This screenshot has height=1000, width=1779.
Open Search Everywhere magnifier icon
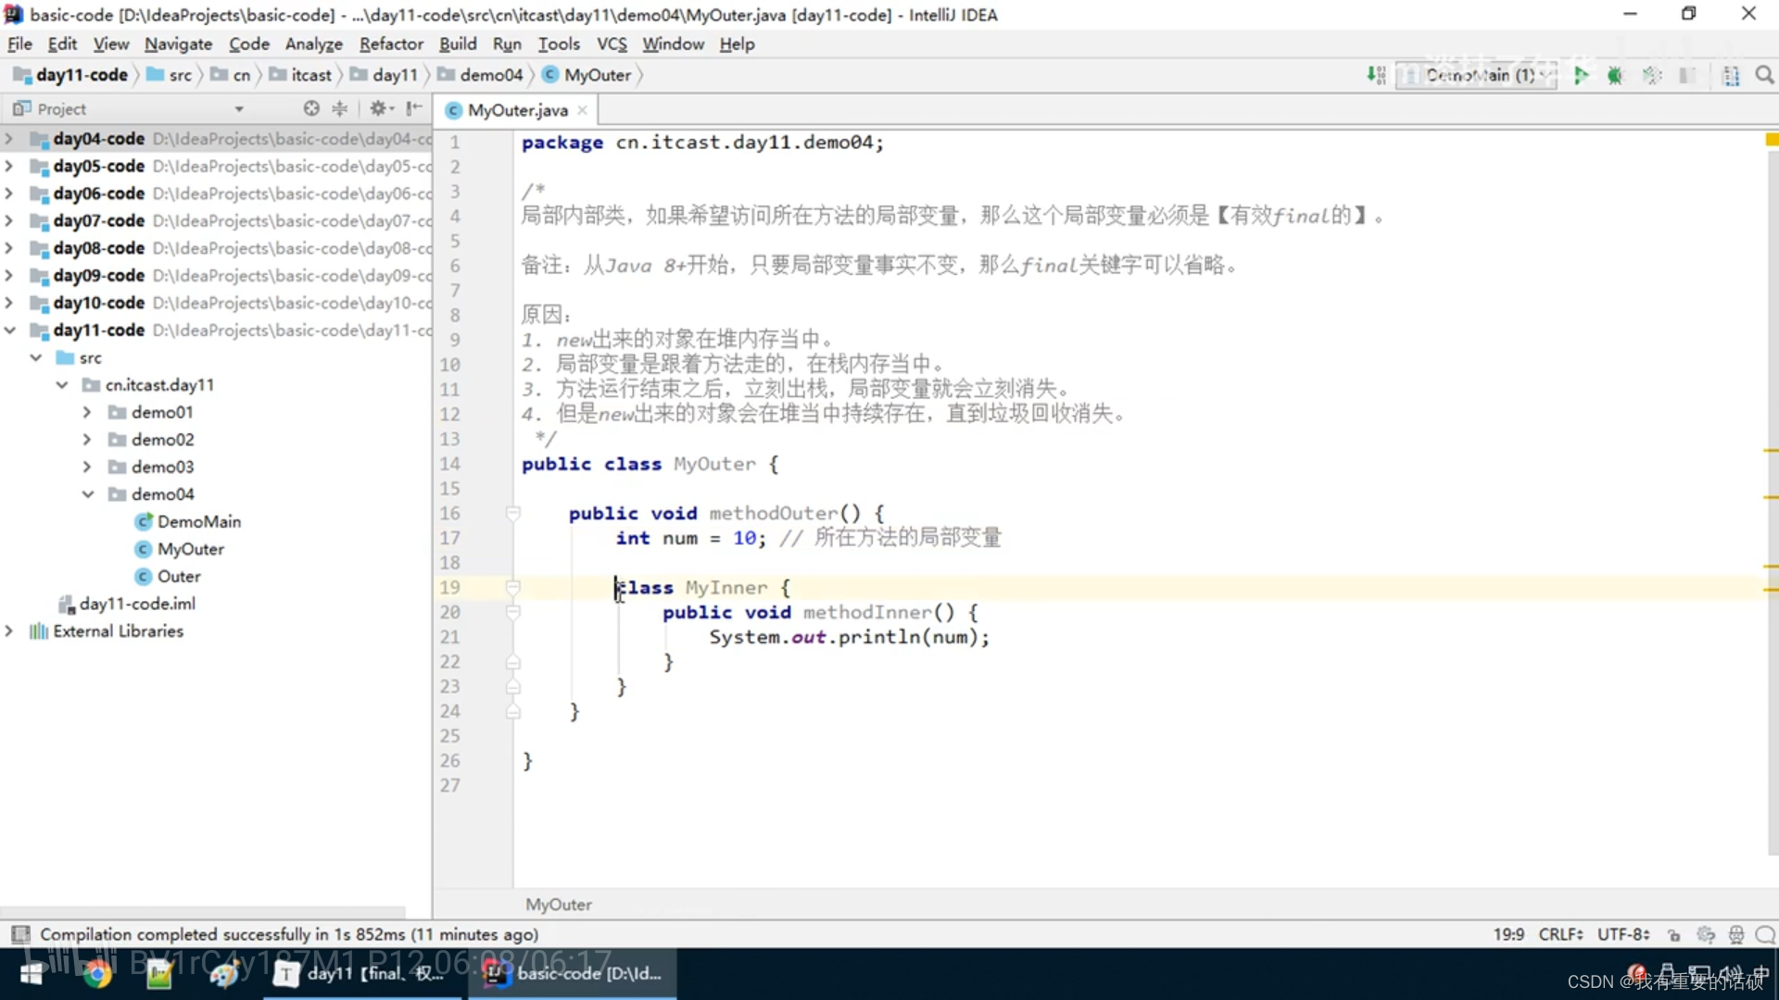tap(1764, 75)
